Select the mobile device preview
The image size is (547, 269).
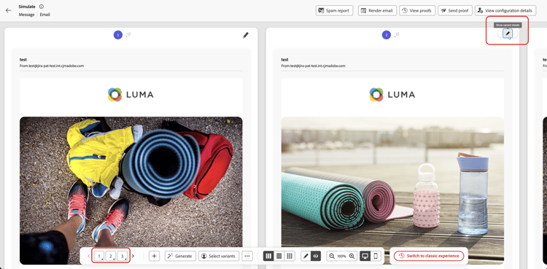point(376,256)
